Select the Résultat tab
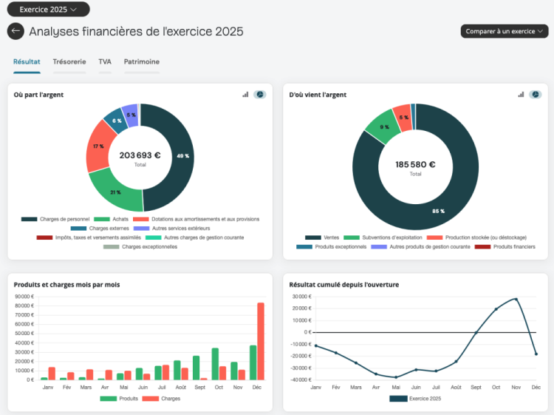The height and width of the screenshot is (415, 554). (x=27, y=62)
